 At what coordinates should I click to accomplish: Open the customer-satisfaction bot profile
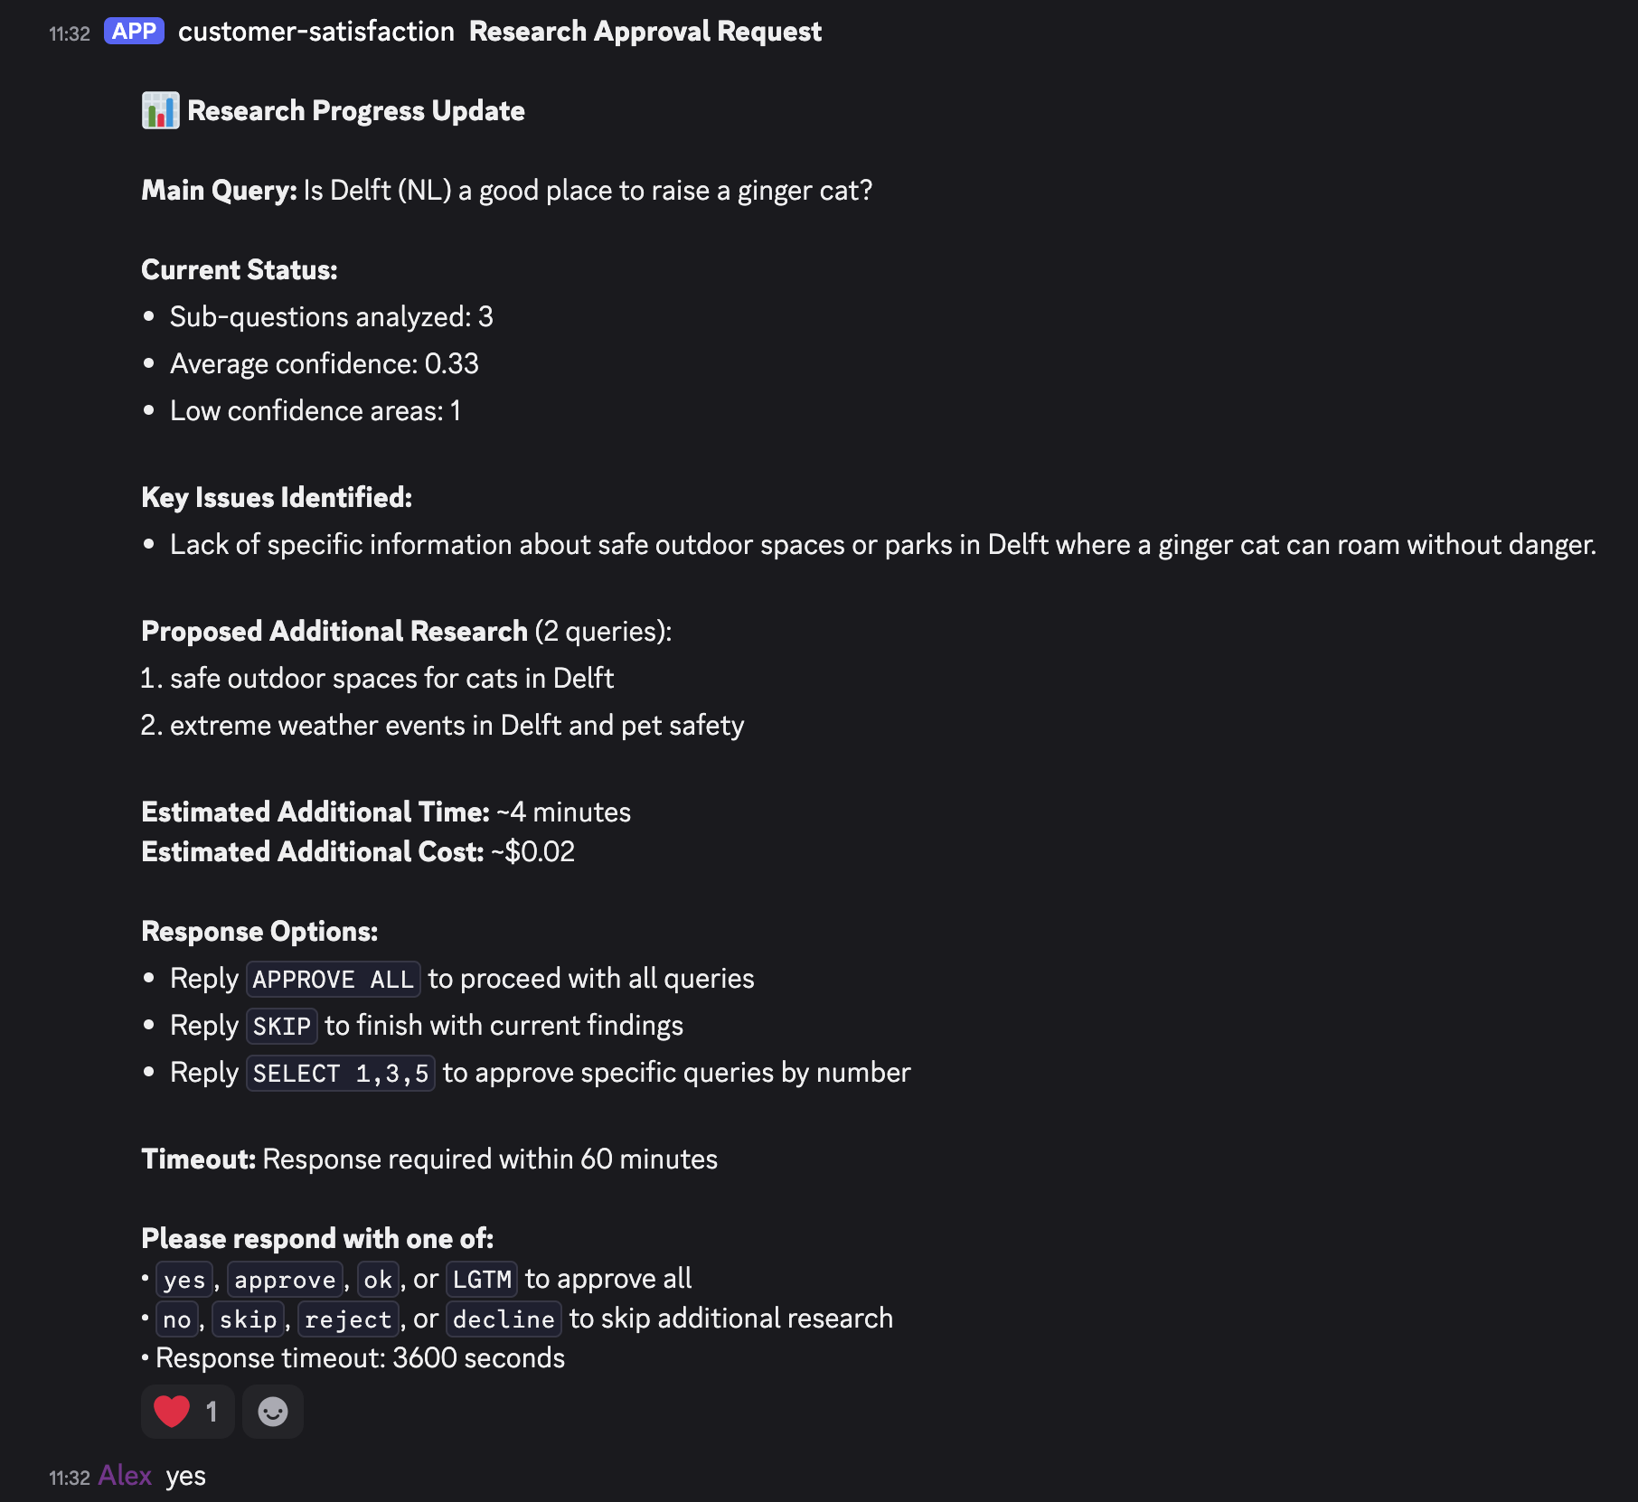315,32
